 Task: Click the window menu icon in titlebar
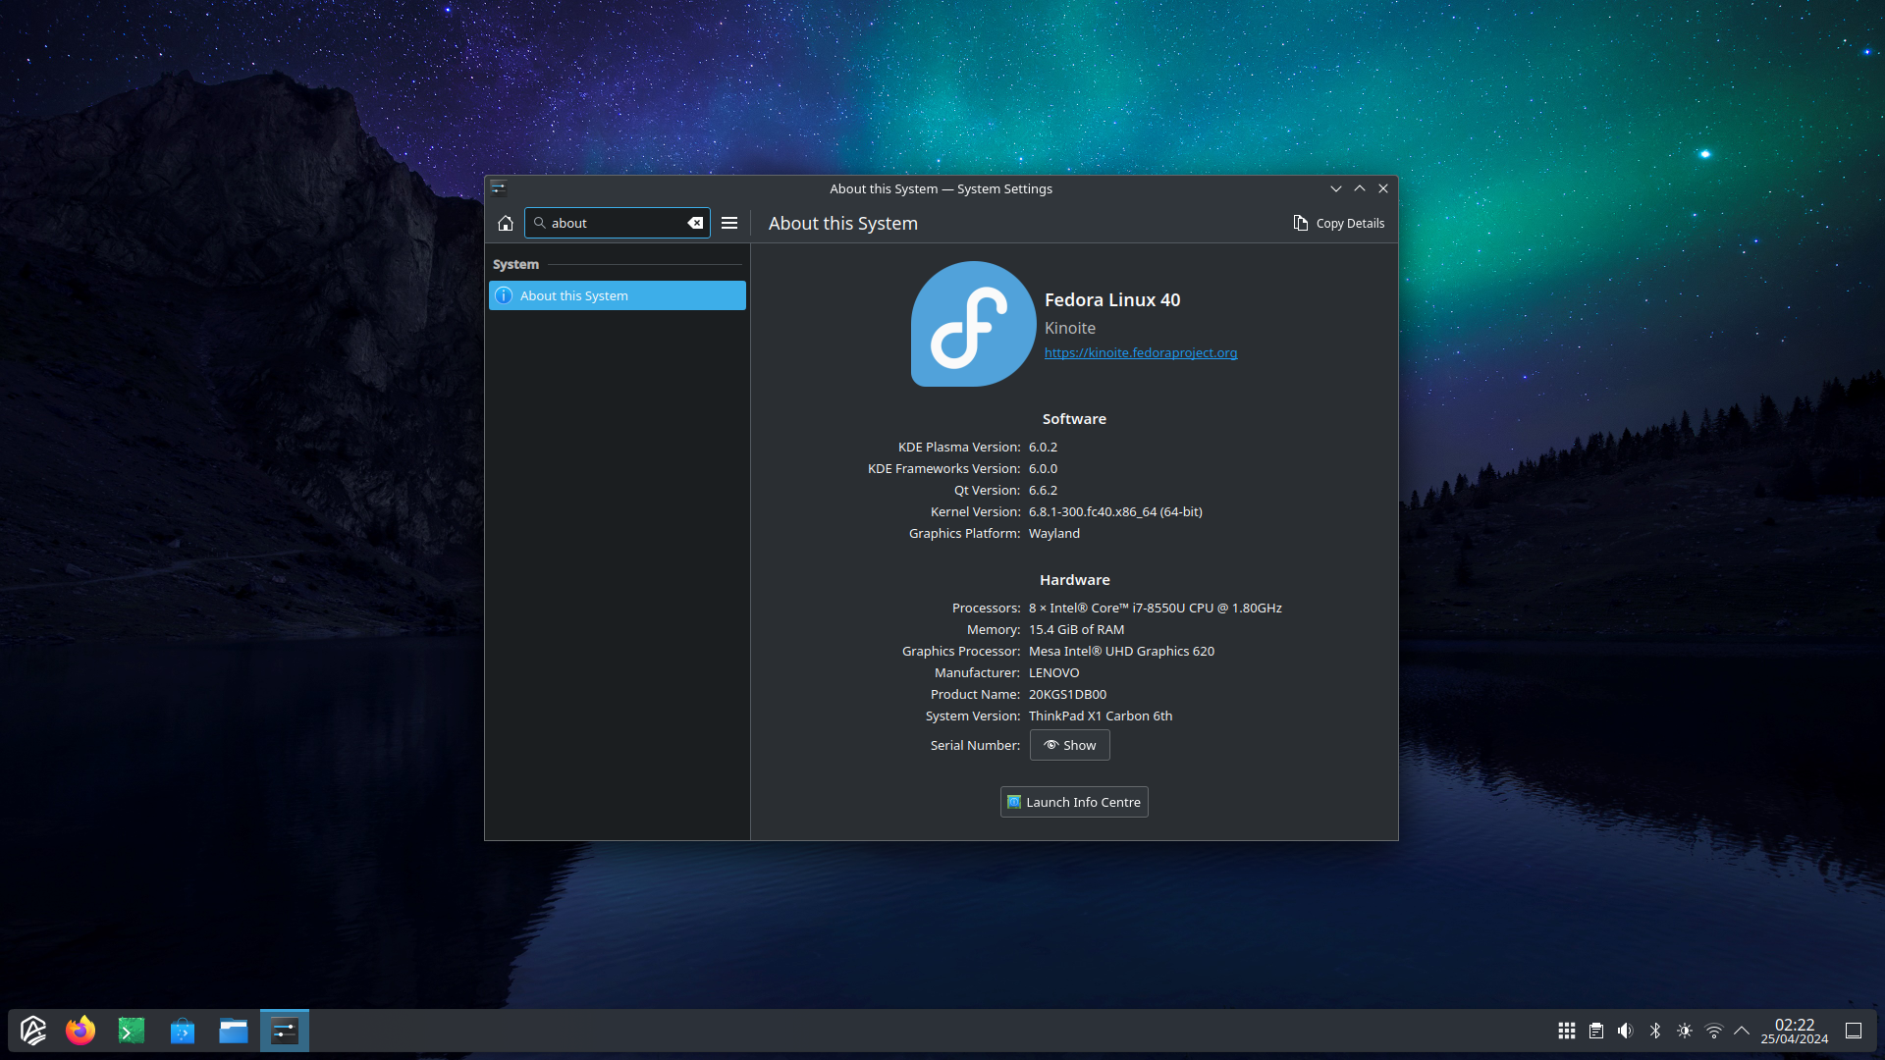coord(499,188)
